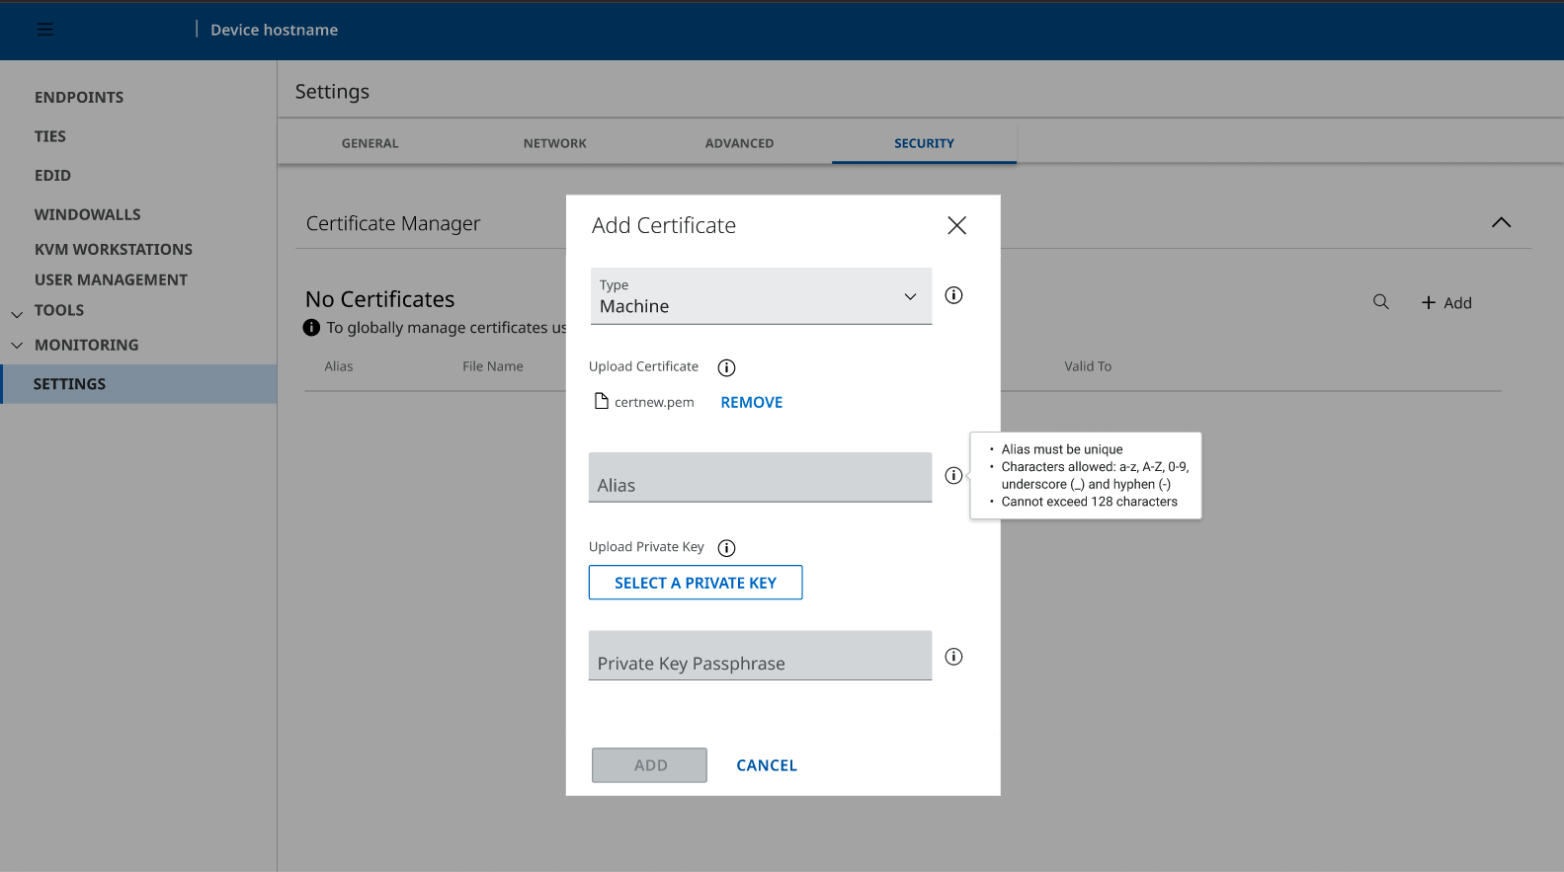1564x872 pixels.
Task: Click the Private Key Passphrase info icon
Action: click(x=953, y=657)
